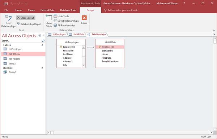The width and height of the screenshot is (217, 139).
Task: Open the Edit Relationships tool
Action: click(x=8, y=21)
